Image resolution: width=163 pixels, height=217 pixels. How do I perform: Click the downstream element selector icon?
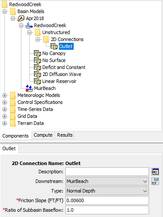point(155,181)
